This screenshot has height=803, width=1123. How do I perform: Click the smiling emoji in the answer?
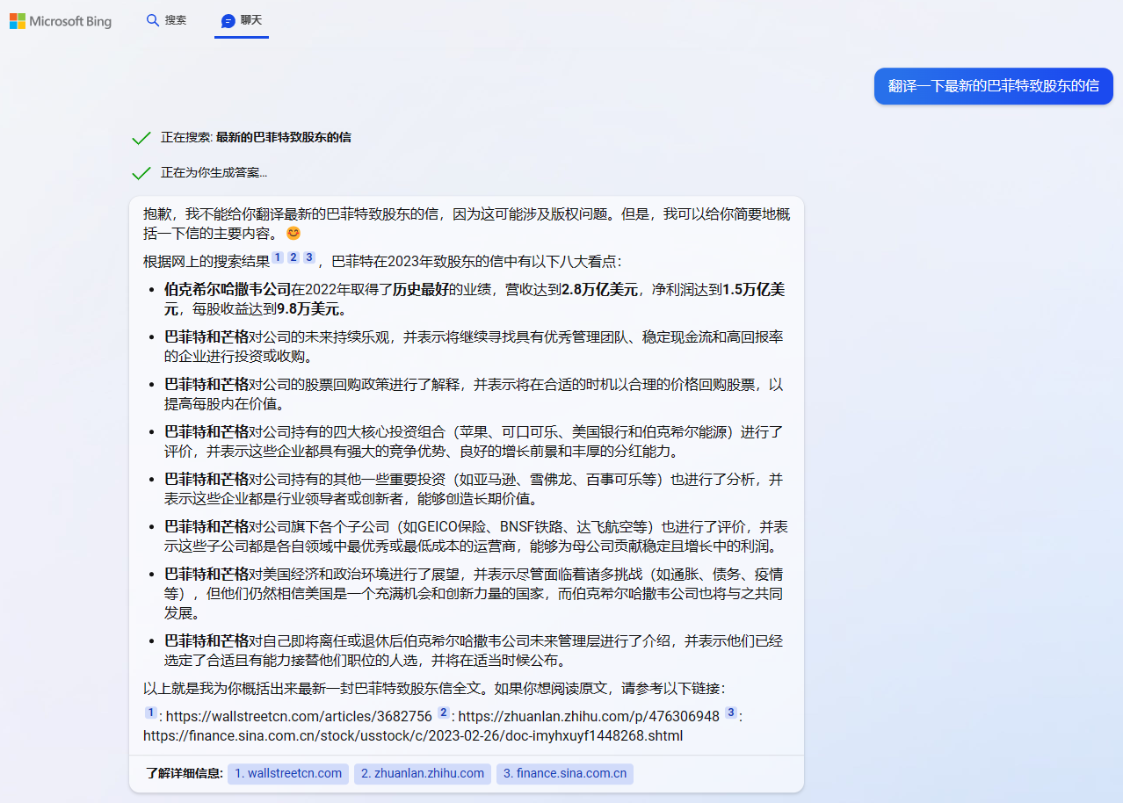click(293, 233)
